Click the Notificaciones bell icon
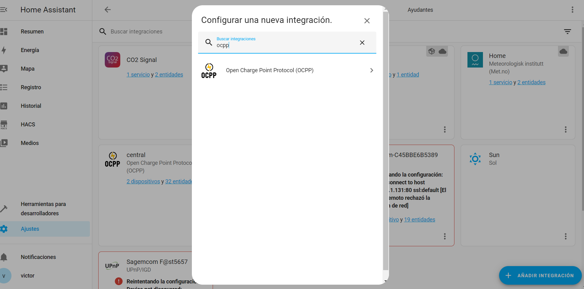The width and height of the screenshot is (584, 289). click(4, 257)
